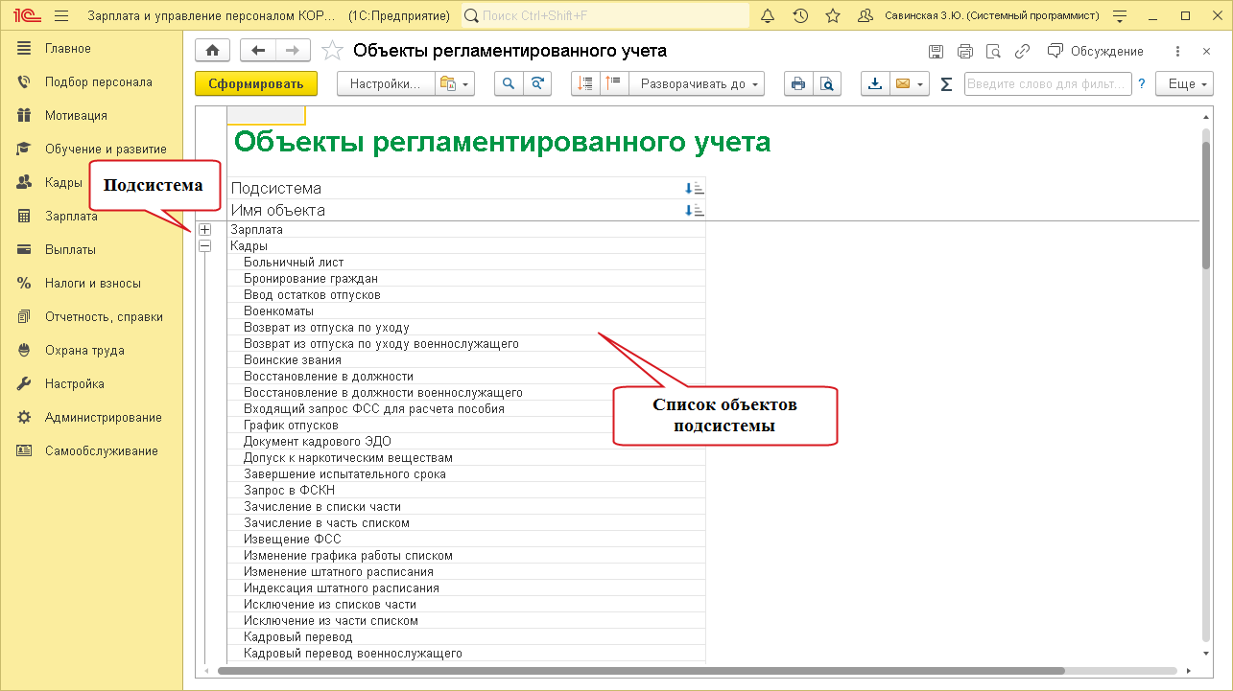
Task: Expand the Зарплата group
Action: click(204, 230)
